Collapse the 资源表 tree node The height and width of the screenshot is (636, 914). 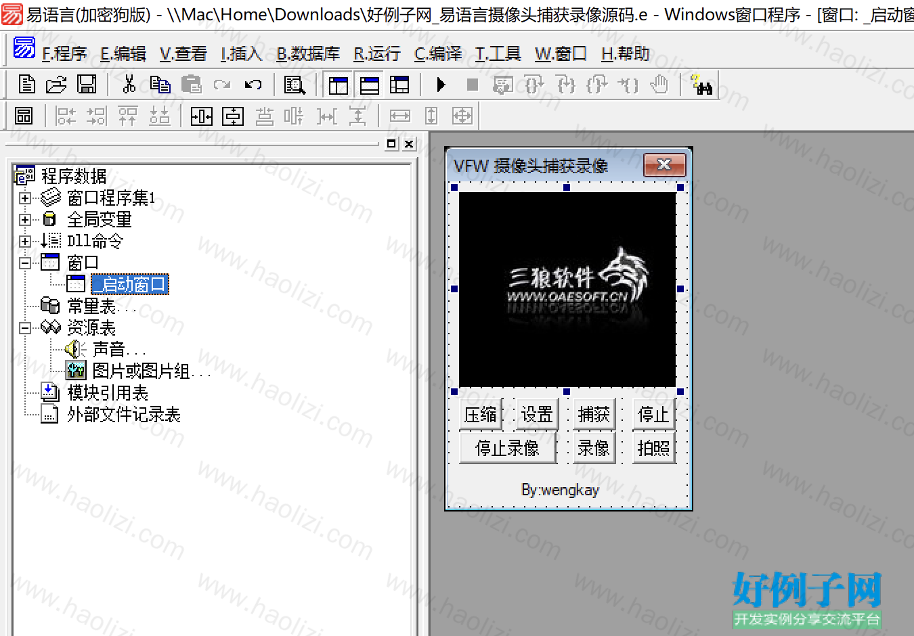(x=25, y=328)
